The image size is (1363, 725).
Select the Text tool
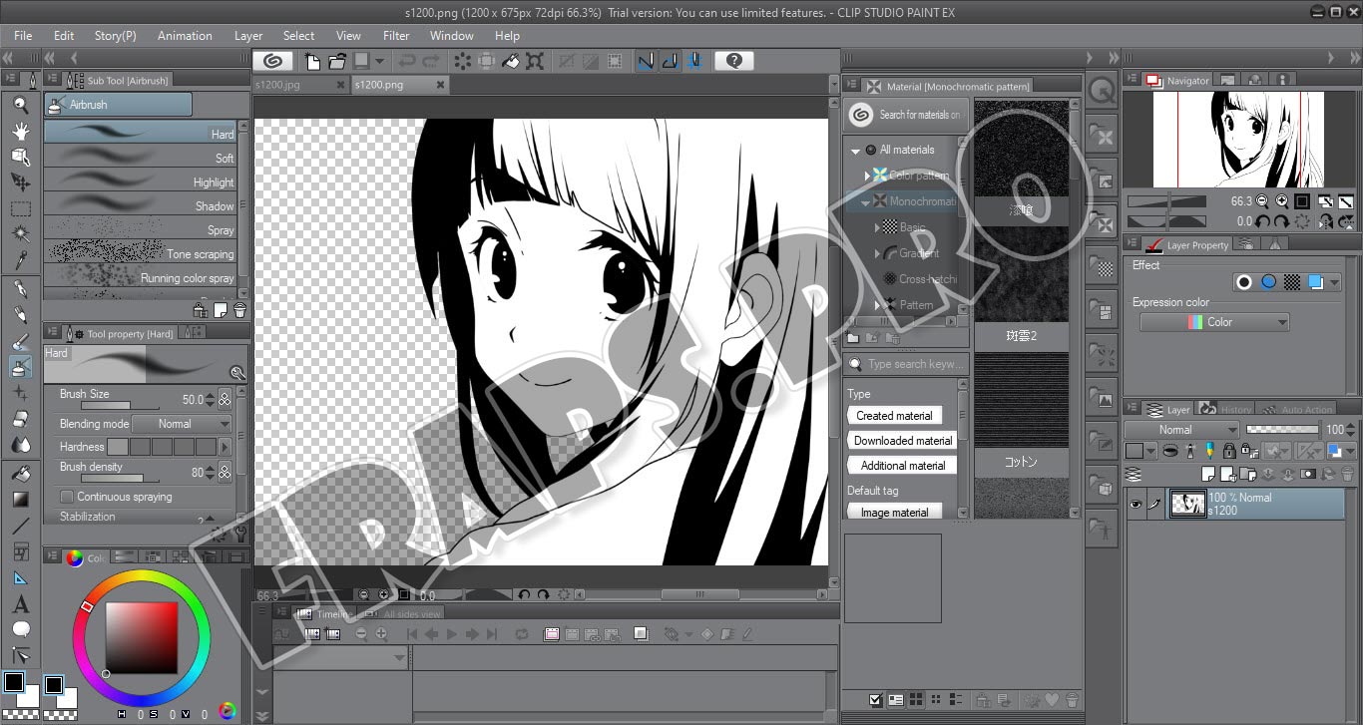(20, 604)
